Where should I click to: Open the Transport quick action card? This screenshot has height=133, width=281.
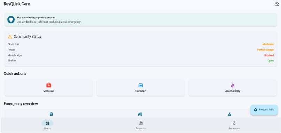click(x=141, y=88)
